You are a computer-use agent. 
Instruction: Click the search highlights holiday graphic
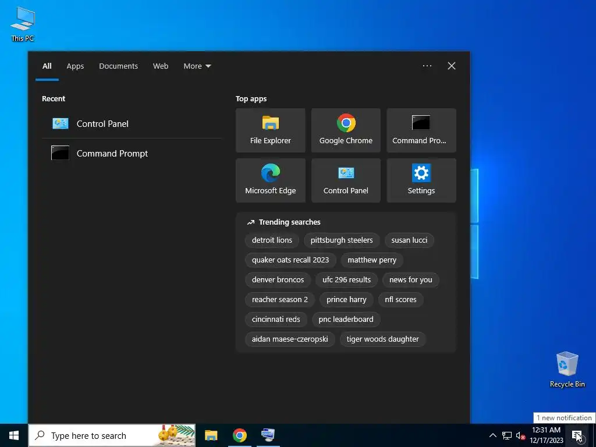176,435
